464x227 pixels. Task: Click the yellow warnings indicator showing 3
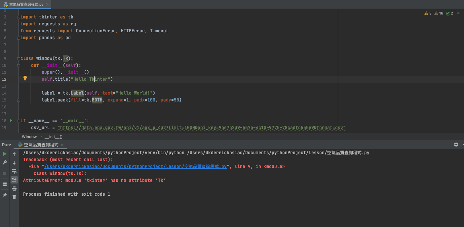tap(428, 13)
